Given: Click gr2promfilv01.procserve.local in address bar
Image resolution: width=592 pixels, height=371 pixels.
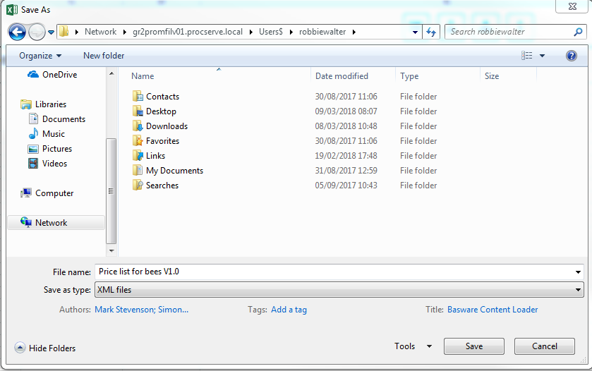Looking at the screenshot, I should pyautogui.click(x=188, y=32).
